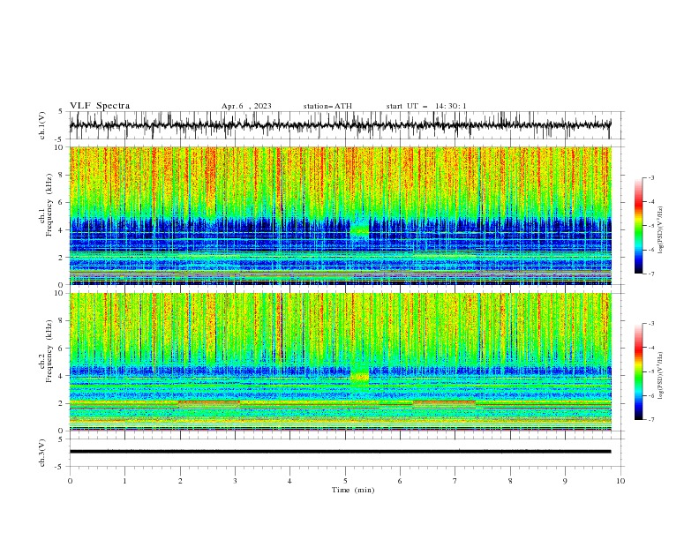The width and height of the screenshot is (699, 540).
Task: Click the "-5" label on ch.1 colorbar
Action: (x=651, y=226)
